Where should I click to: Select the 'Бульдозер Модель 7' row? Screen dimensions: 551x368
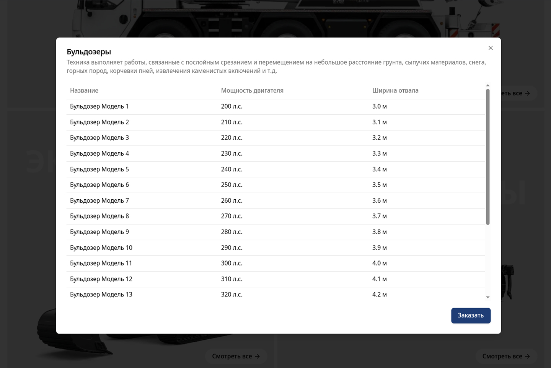(230, 200)
